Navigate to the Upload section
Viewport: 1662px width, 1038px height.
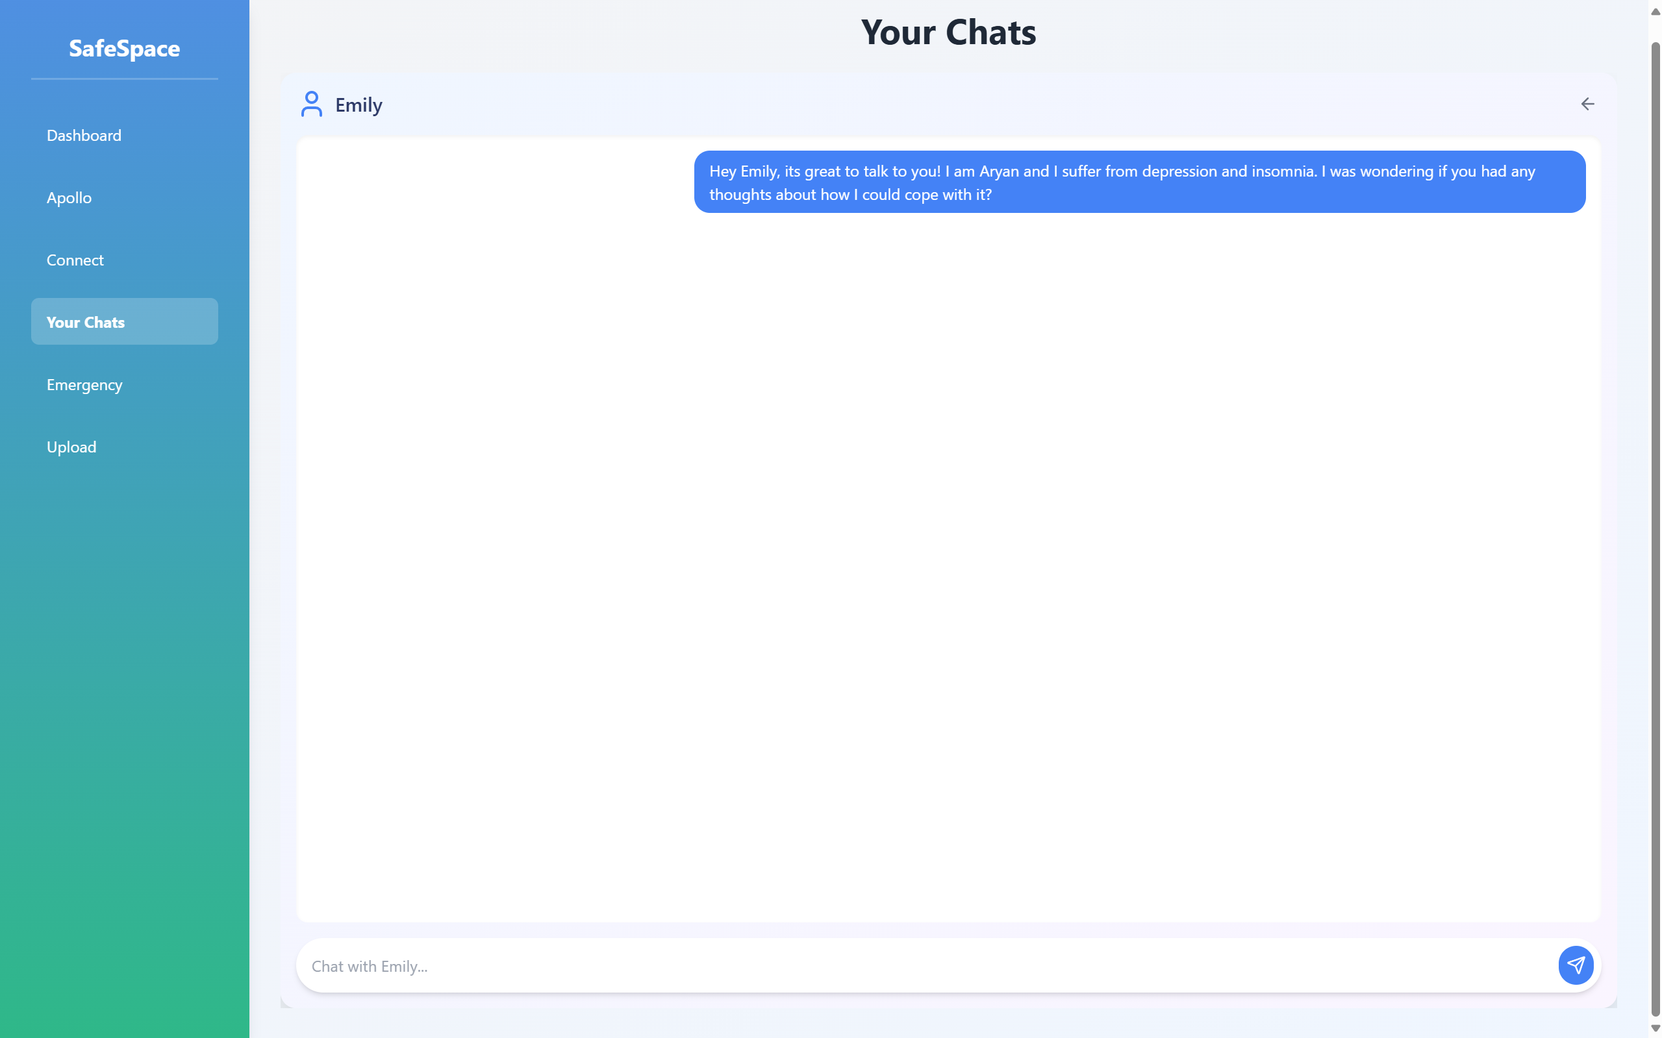pyautogui.click(x=71, y=447)
